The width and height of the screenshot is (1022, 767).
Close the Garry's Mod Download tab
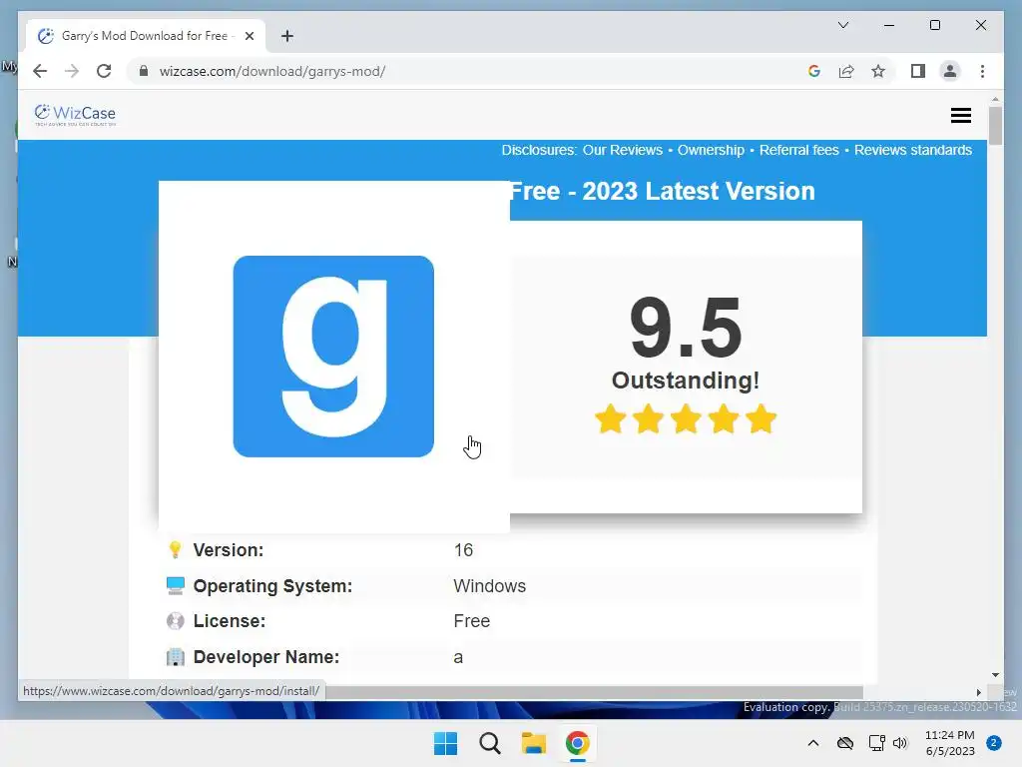(249, 36)
